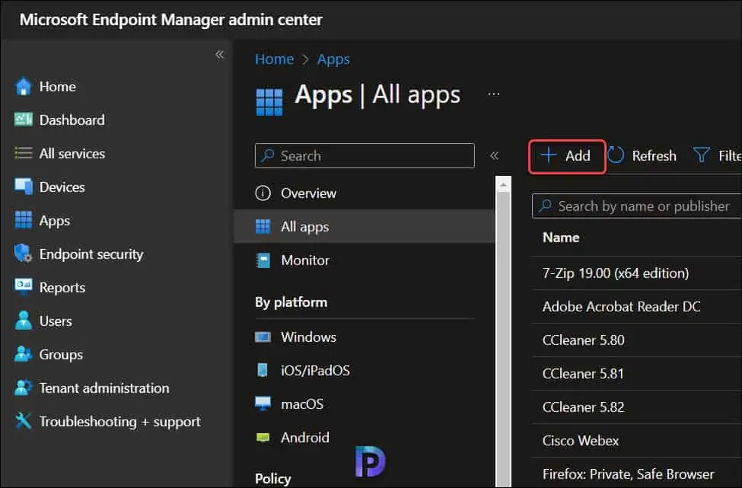Click the Add button text
This screenshot has height=488, width=742.
[578, 155]
